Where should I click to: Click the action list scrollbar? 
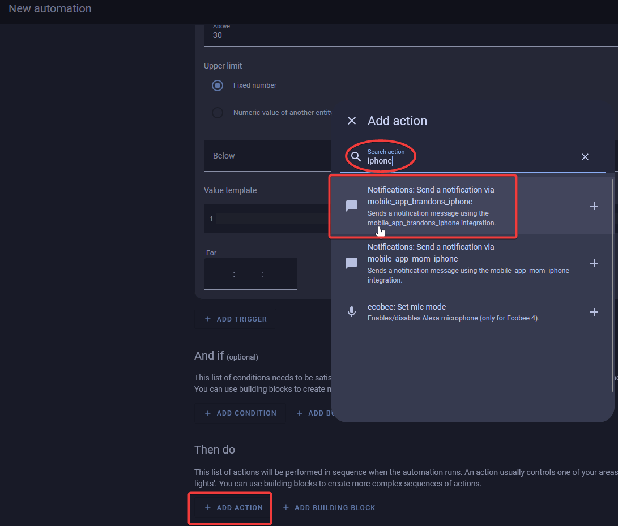tap(612, 283)
